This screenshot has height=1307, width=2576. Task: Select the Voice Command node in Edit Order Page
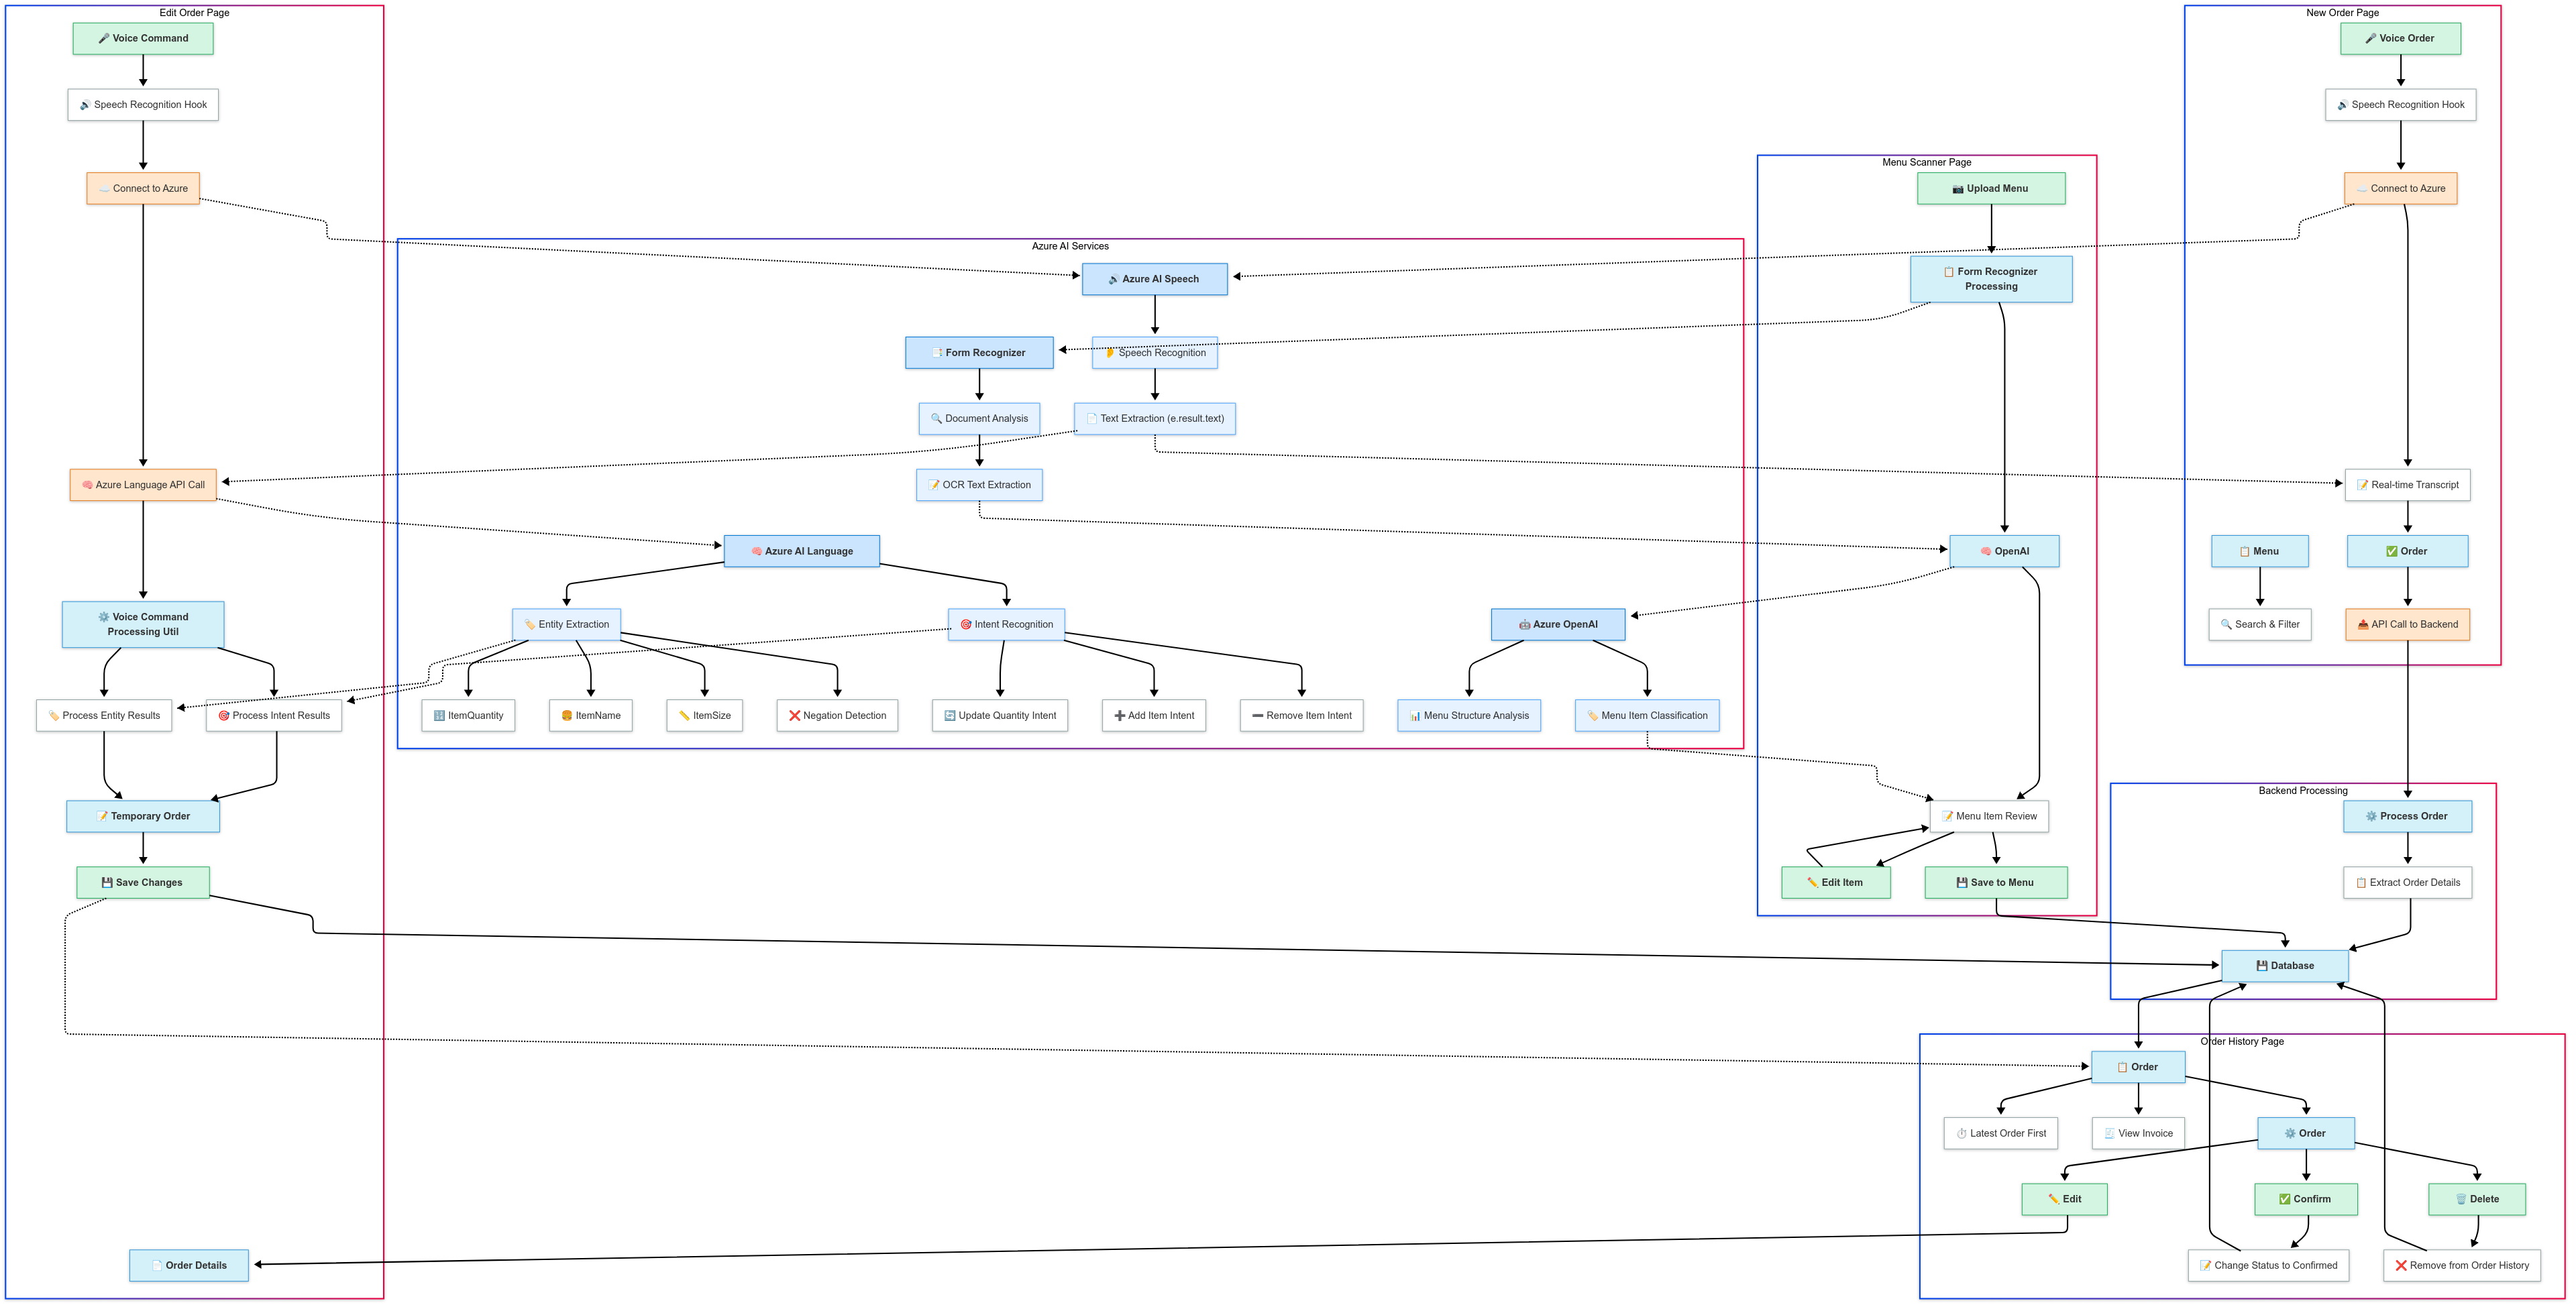[143, 38]
